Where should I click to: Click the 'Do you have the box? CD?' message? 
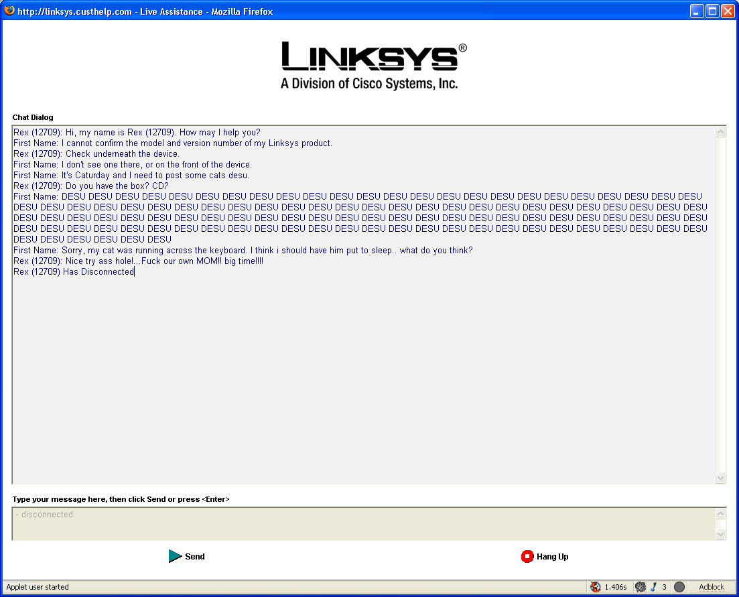click(90, 186)
